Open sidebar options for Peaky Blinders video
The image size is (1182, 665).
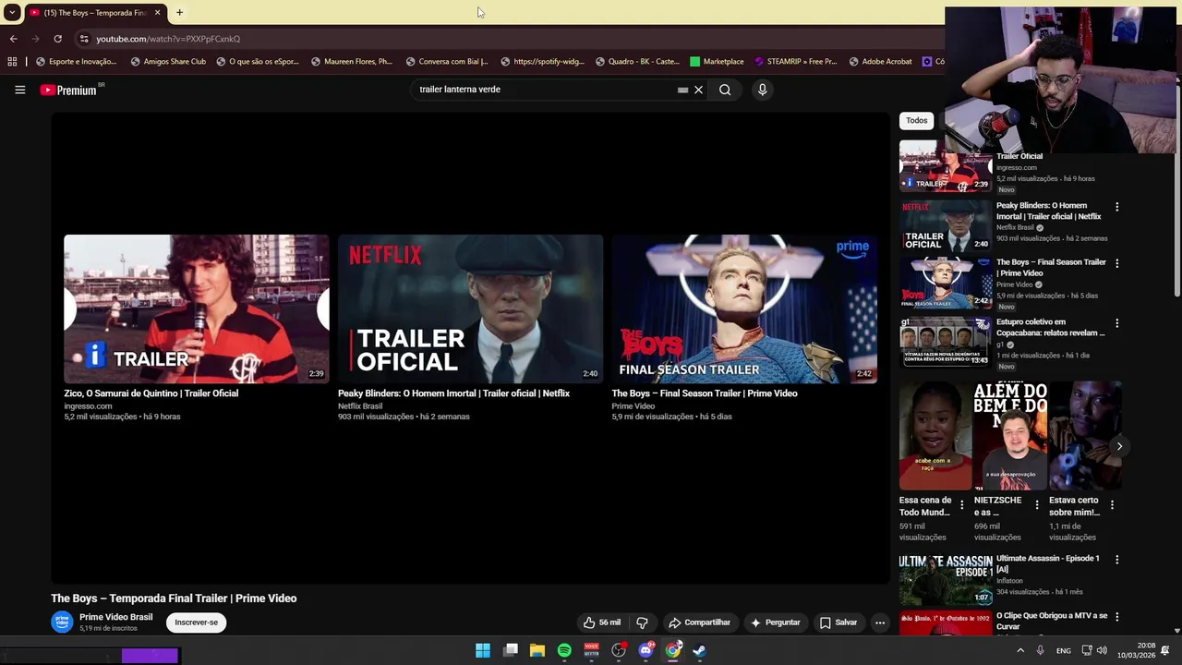[x=1116, y=207]
